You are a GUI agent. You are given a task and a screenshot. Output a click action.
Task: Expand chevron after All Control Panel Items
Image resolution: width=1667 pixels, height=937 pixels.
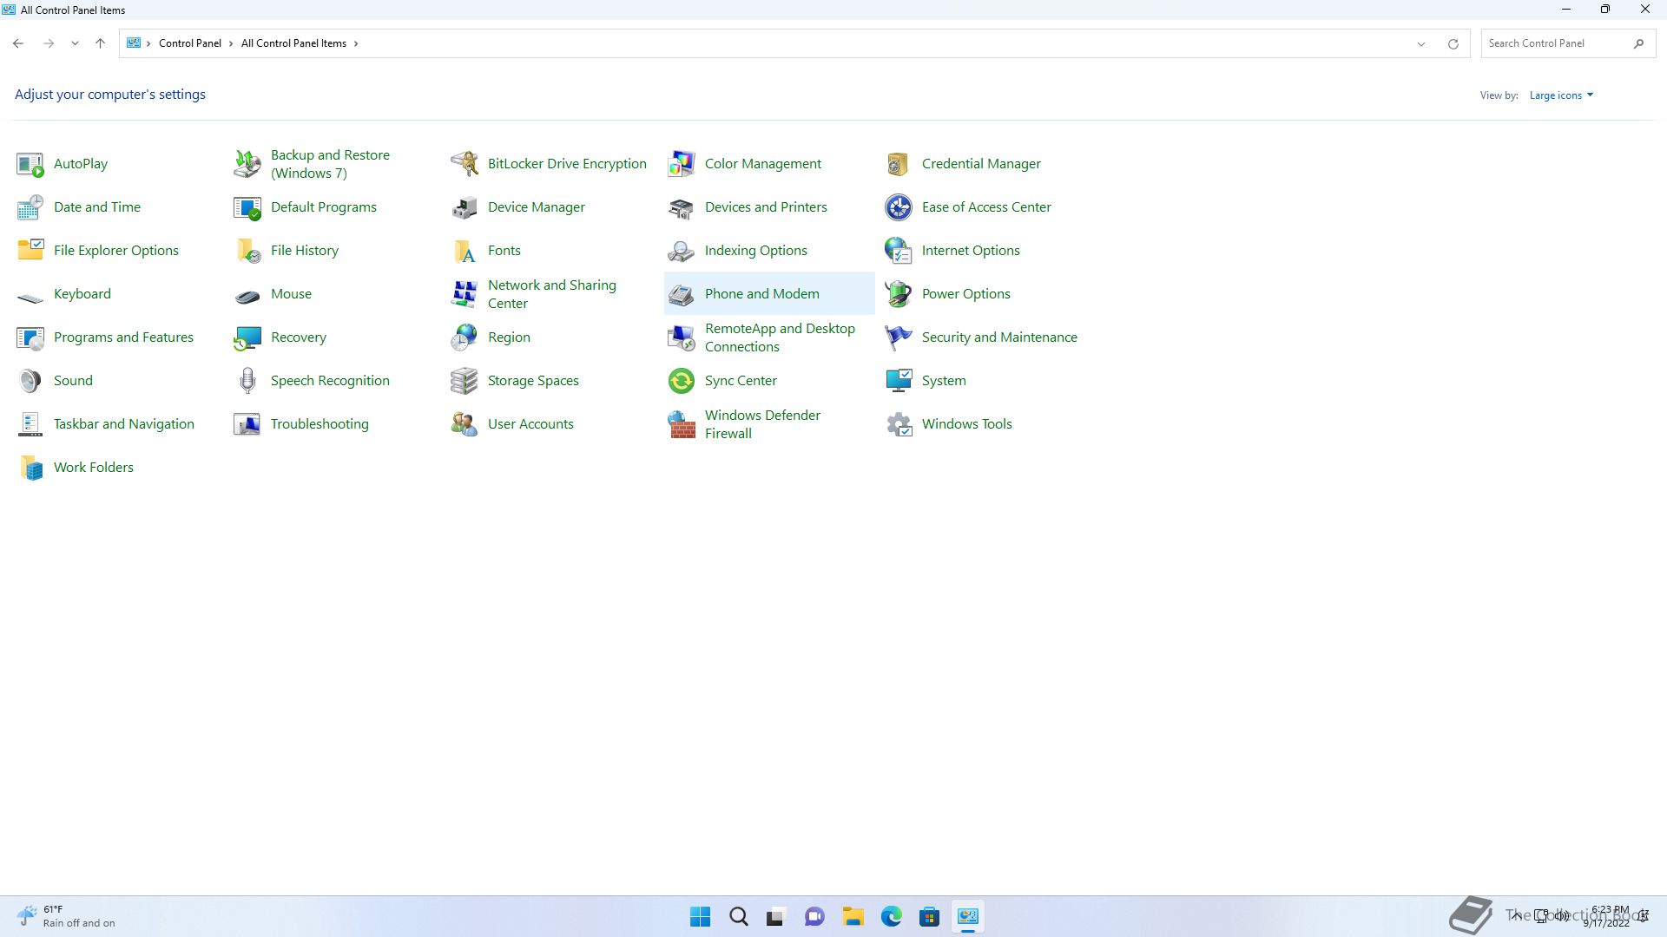tap(356, 43)
